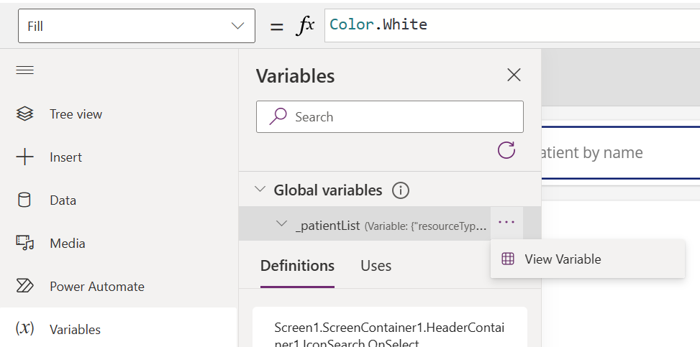Click the Tree view layers icon
This screenshot has width=700, height=347.
pos(24,114)
